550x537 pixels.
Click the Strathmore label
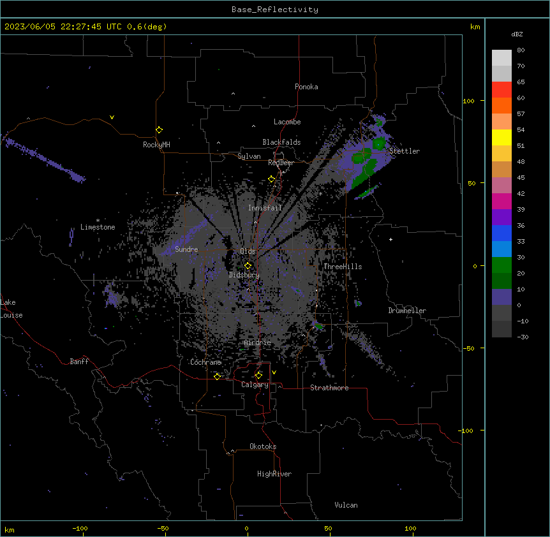click(329, 388)
